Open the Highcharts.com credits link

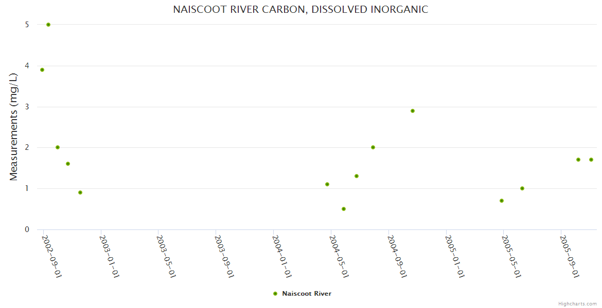pos(577,303)
